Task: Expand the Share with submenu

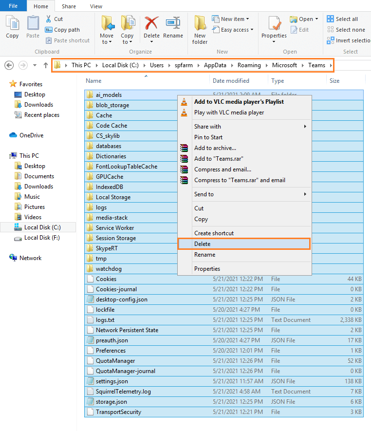Action: pos(244,127)
